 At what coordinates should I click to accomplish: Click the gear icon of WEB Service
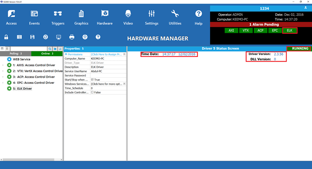tap(9, 59)
